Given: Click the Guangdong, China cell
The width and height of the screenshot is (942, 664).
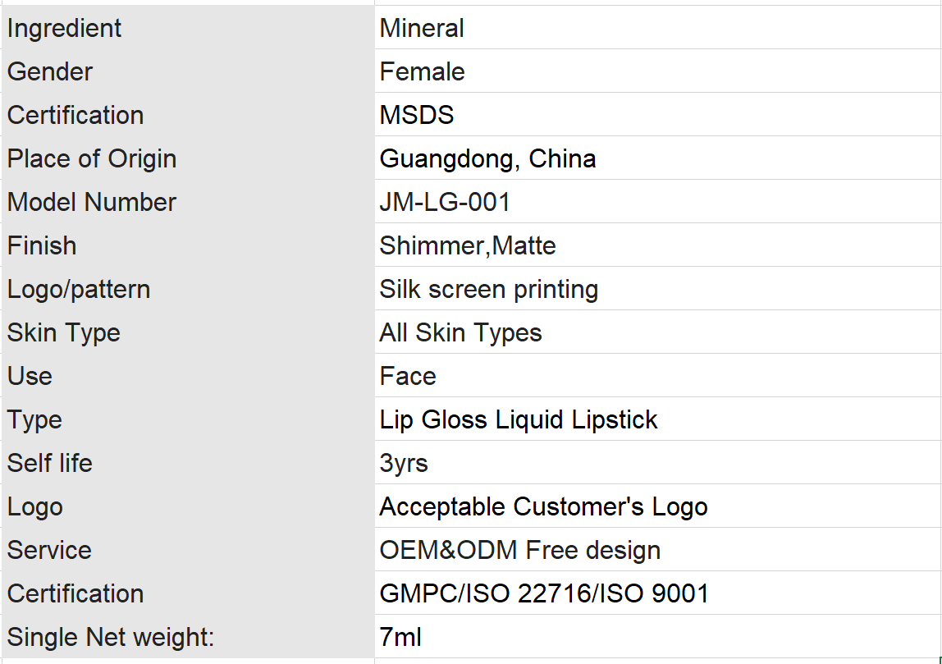Looking at the screenshot, I should 658,158.
